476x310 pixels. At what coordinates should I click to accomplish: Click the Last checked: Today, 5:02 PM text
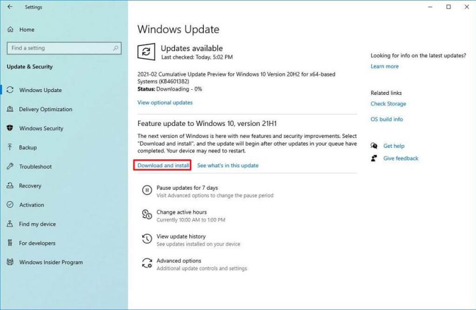[197, 57]
